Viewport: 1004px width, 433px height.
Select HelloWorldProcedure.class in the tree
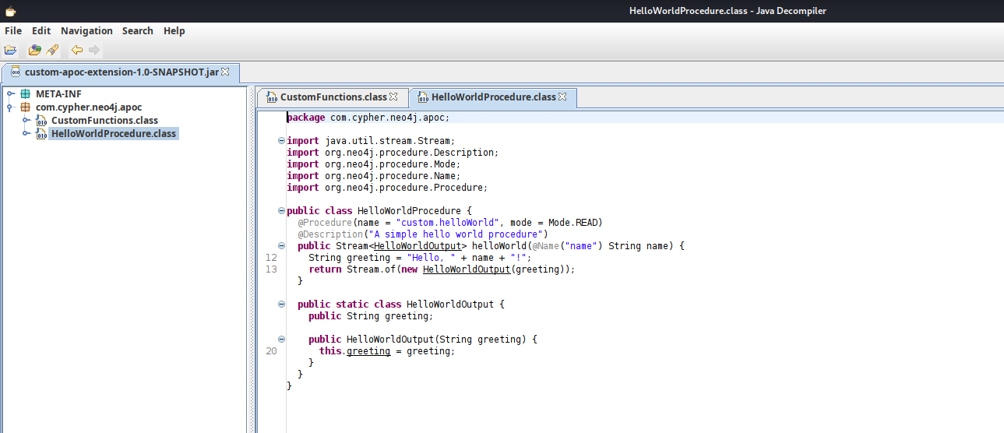114,134
